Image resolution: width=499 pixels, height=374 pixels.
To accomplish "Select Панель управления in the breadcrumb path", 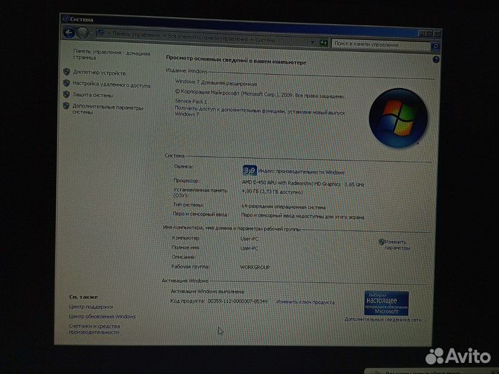I will pyautogui.click(x=134, y=36).
